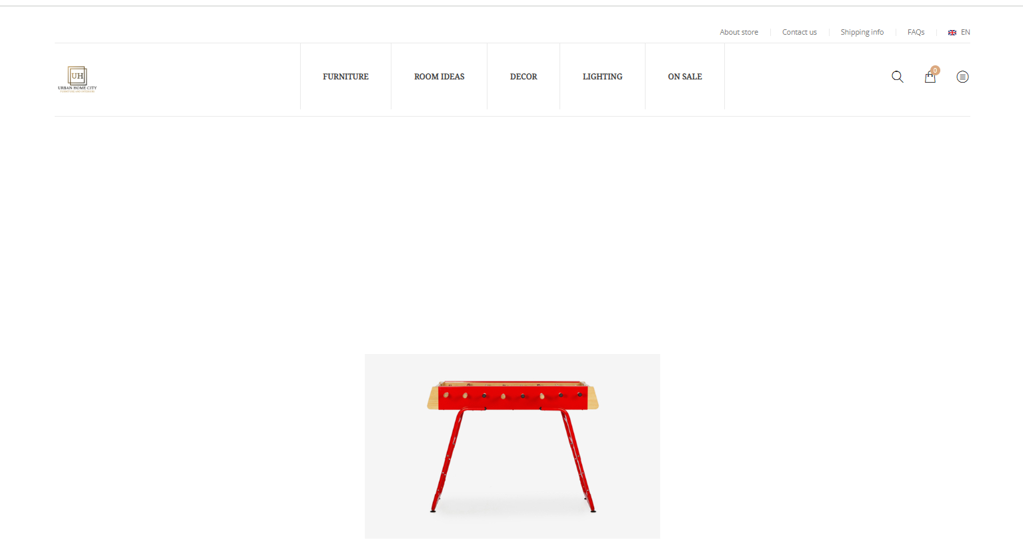
Task: Click the URBAN HOME CITY text under logo
Action: 77,88
